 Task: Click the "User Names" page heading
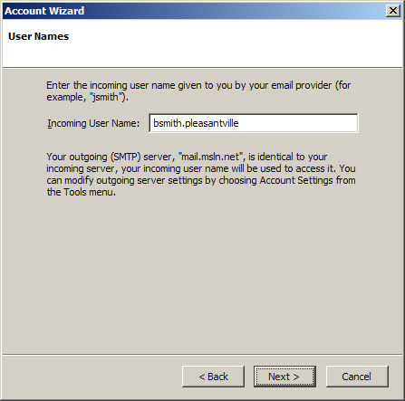39,36
